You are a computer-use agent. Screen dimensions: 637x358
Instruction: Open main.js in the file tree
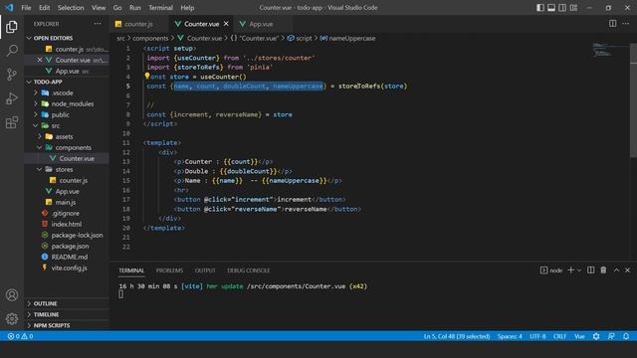[x=66, y=202]
